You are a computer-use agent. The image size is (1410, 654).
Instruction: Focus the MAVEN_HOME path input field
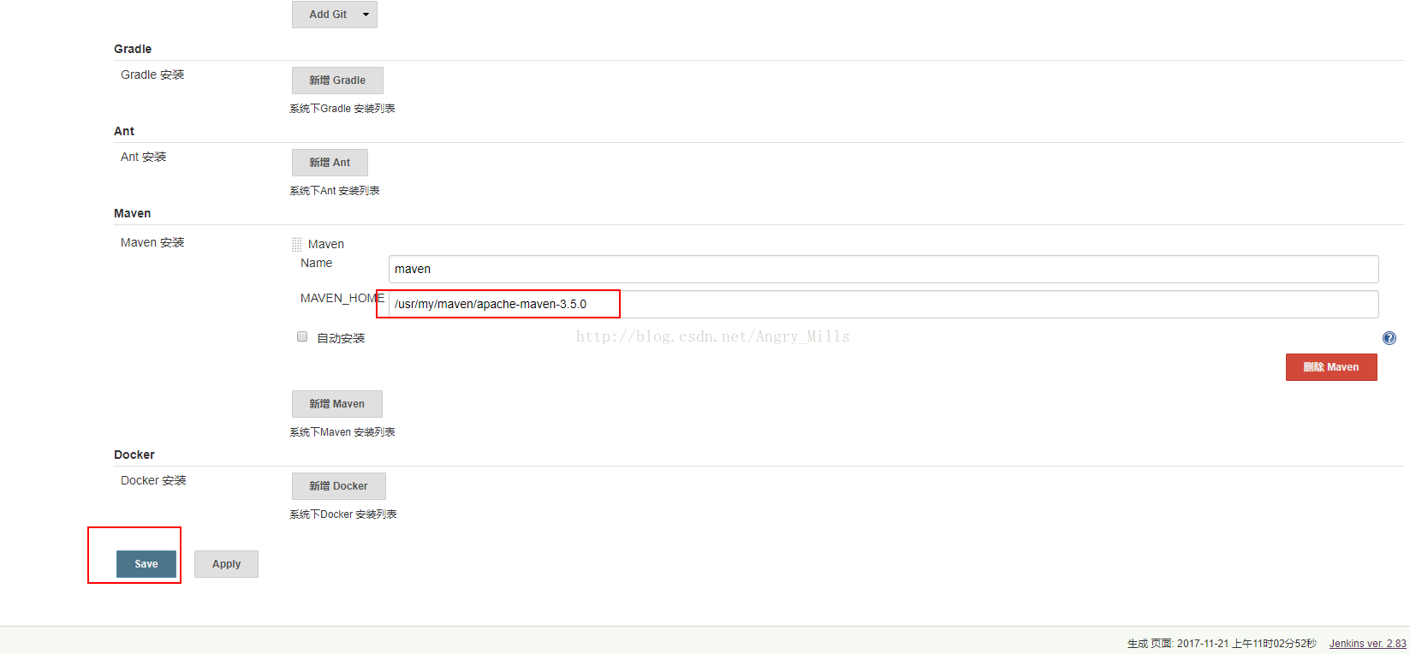click(x=883, y=304)
